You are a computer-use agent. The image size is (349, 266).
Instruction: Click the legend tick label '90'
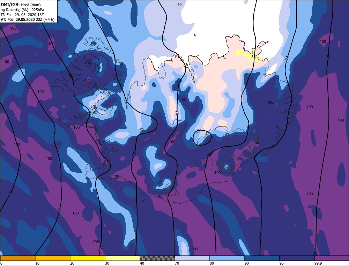coord(246,263)
